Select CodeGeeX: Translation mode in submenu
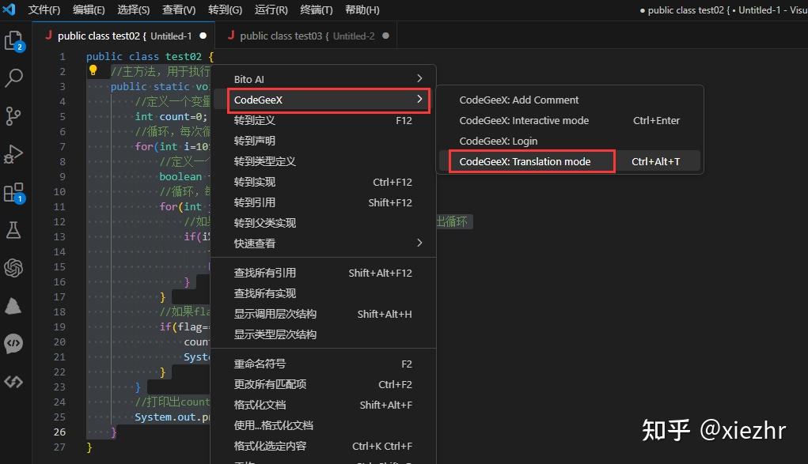Viewport: 808px width, 464px height. (x=570, y=161)
